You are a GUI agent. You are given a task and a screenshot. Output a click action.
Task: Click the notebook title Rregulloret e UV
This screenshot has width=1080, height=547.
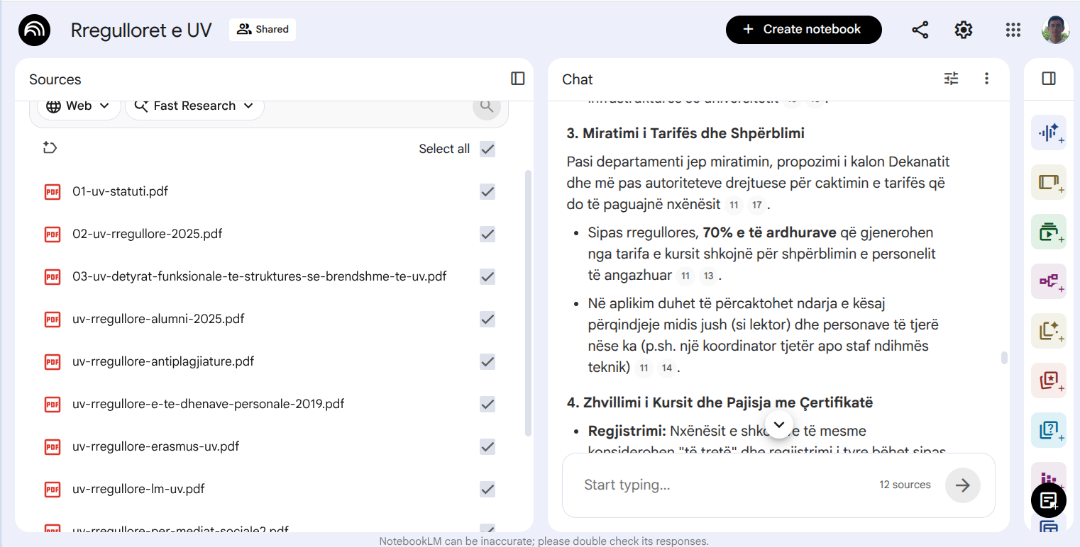(x=141, y=30)
